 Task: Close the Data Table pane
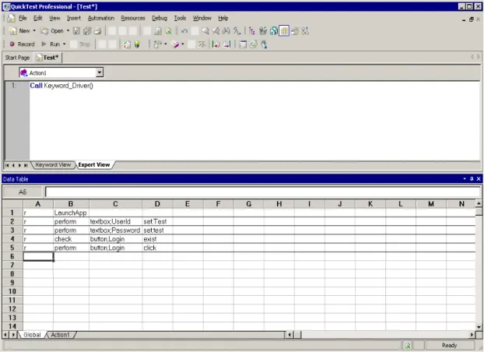click(479, 179)
